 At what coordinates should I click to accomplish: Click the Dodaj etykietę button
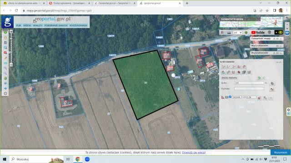point(229,78)
